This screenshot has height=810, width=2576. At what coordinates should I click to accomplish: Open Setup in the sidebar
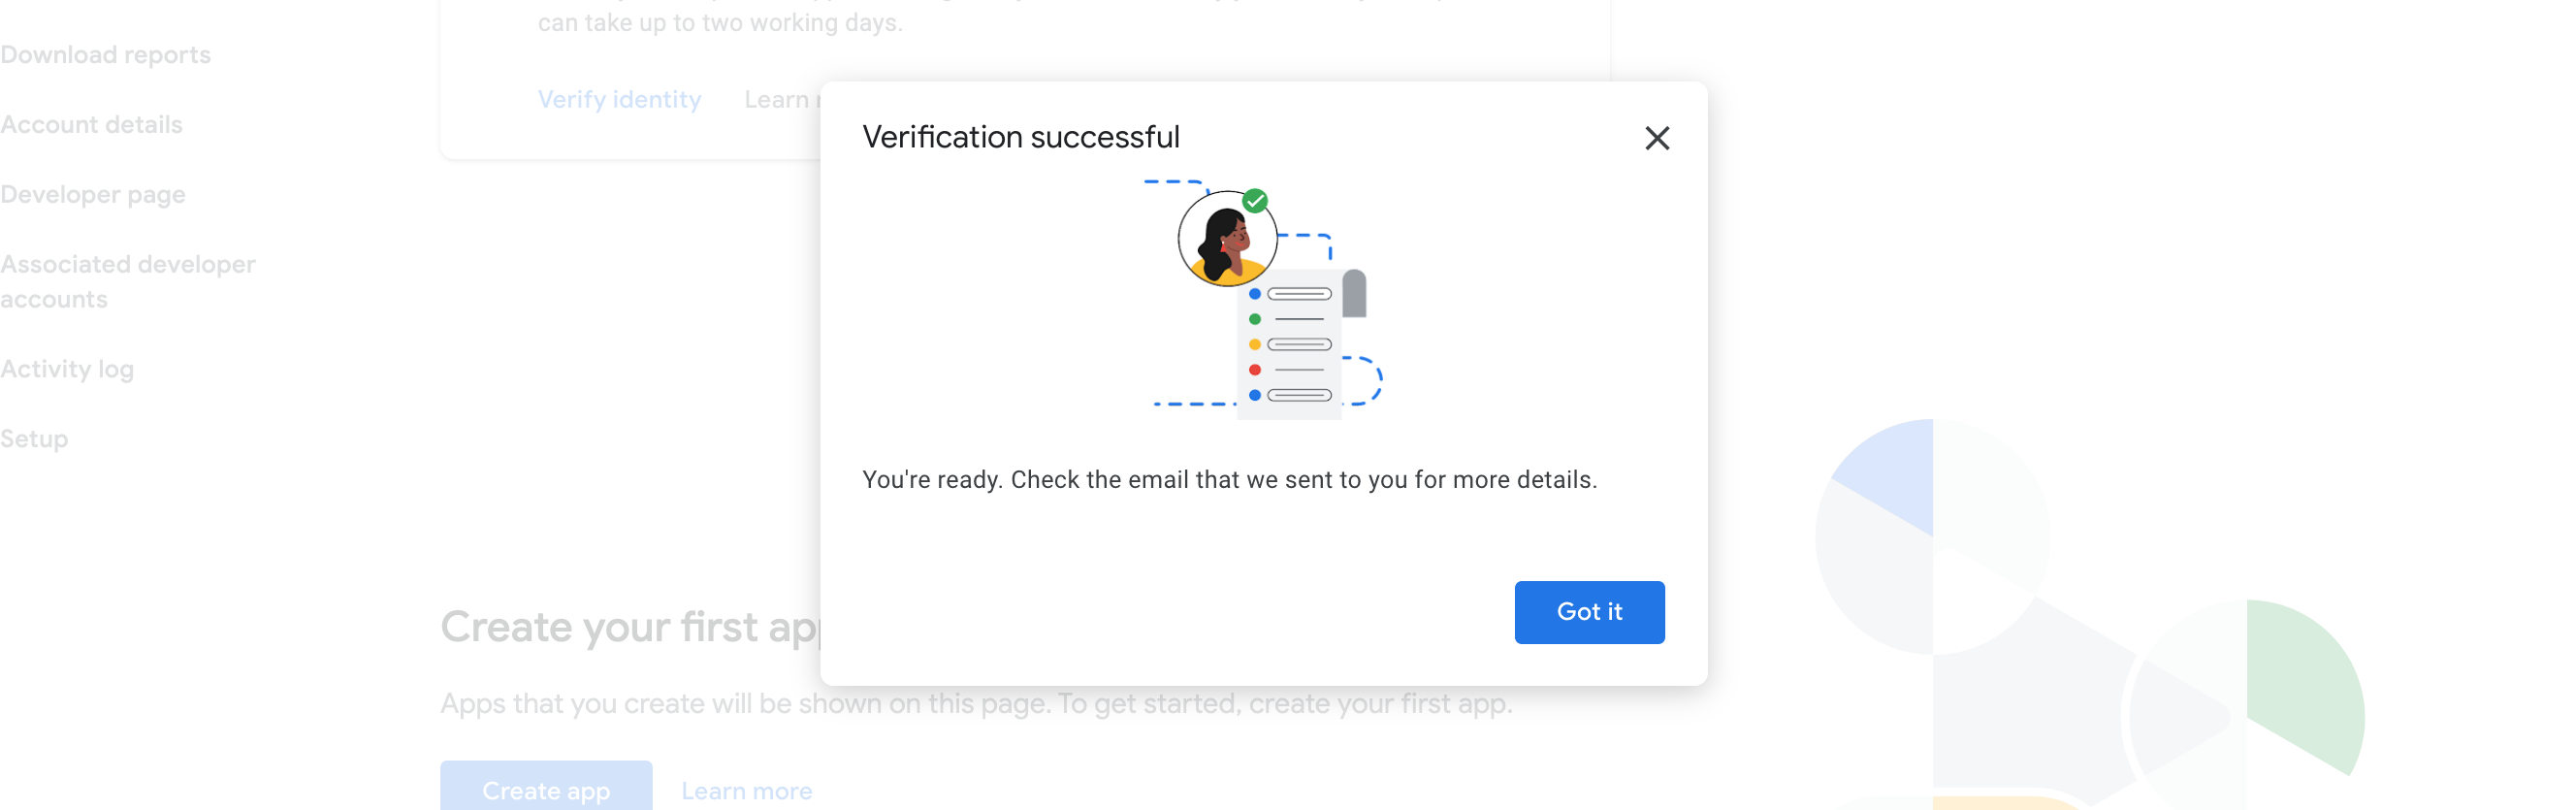point(34,439)
